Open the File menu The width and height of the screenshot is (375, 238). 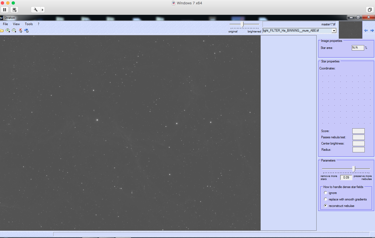point(5,24)
